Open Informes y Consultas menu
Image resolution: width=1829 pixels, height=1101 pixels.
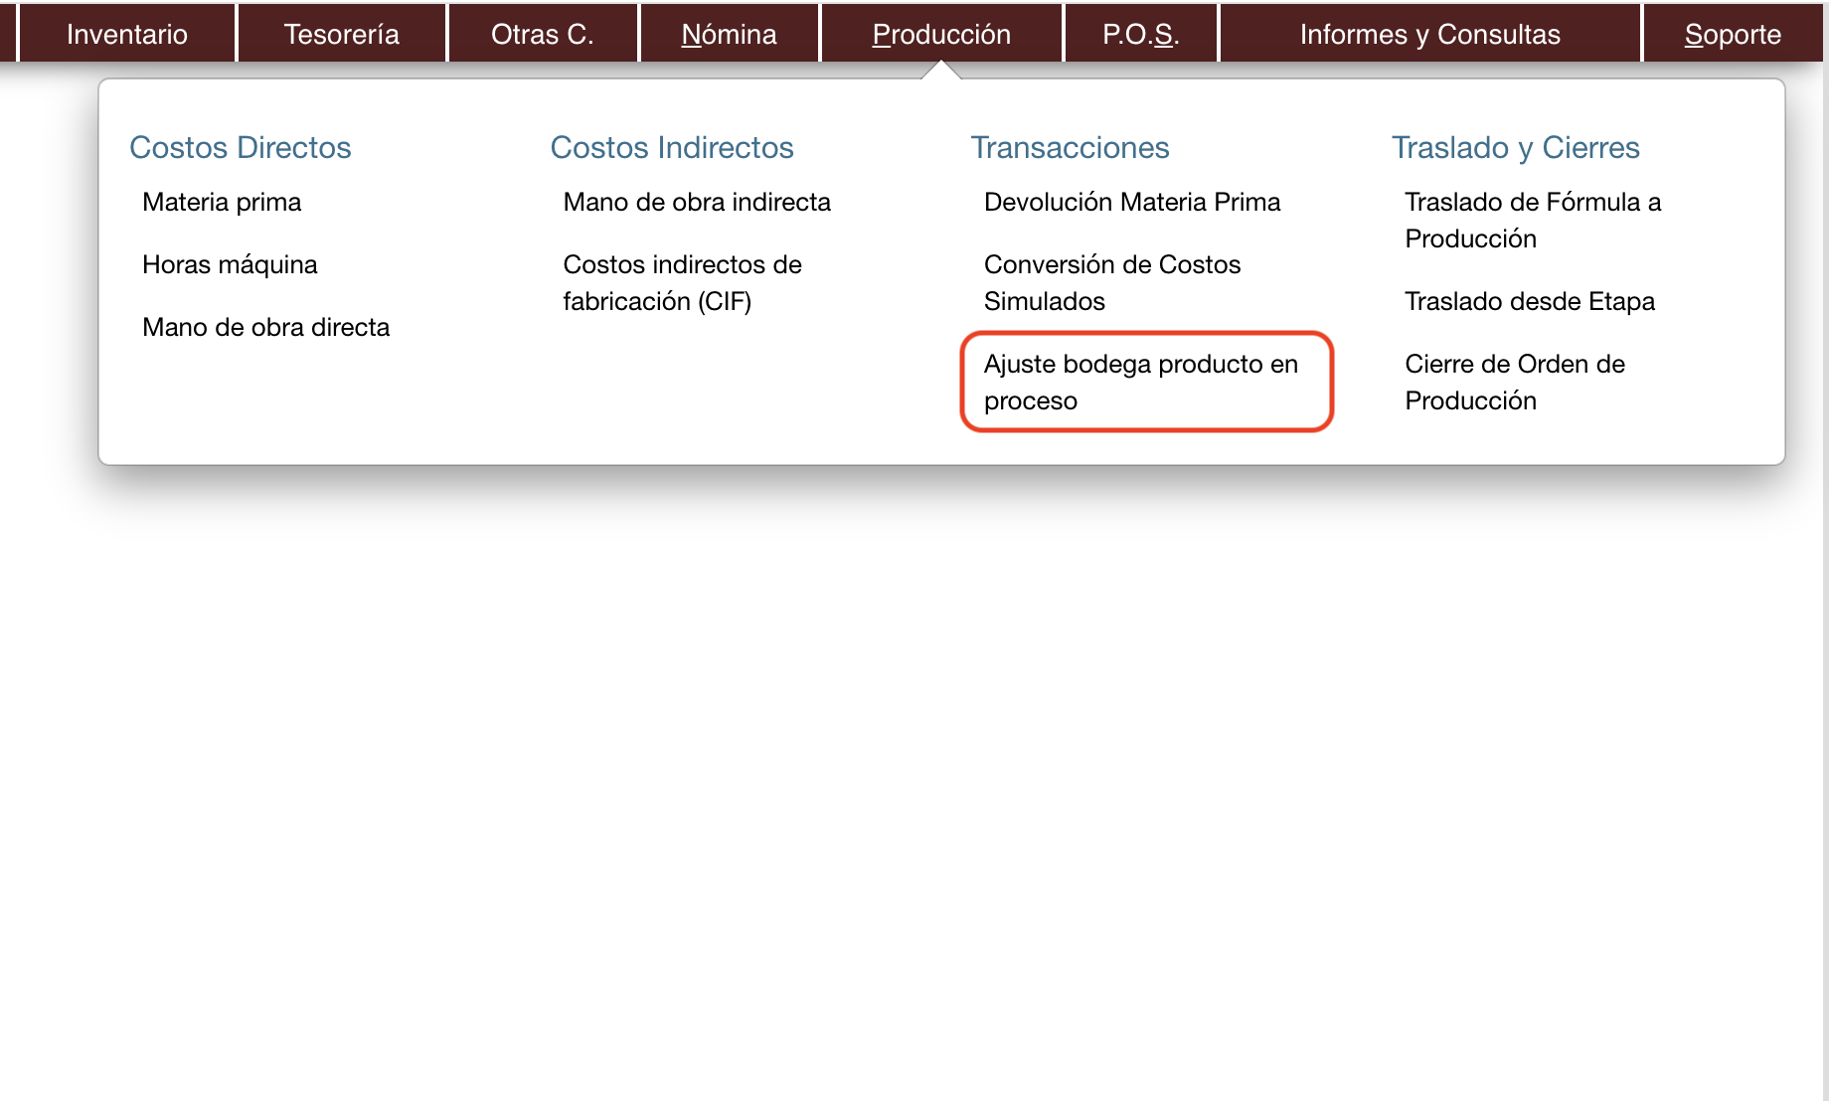[1429, 34]
